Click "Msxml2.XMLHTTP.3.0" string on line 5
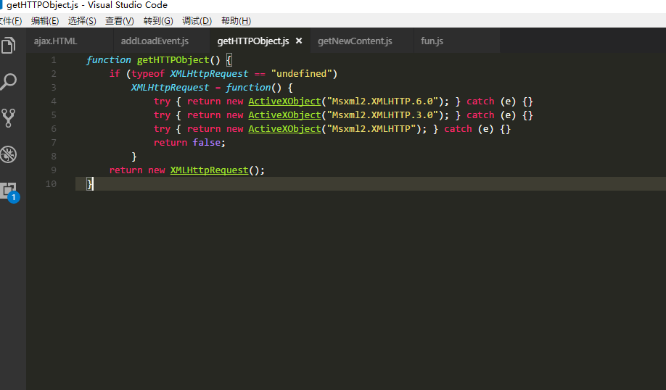Screen dimensions: 666x390 pos(382,115)
